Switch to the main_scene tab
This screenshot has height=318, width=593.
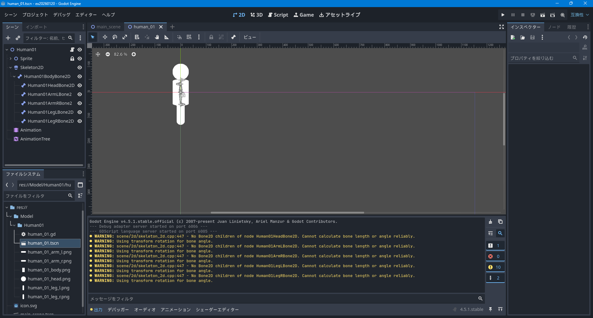[x=106, y=27]
